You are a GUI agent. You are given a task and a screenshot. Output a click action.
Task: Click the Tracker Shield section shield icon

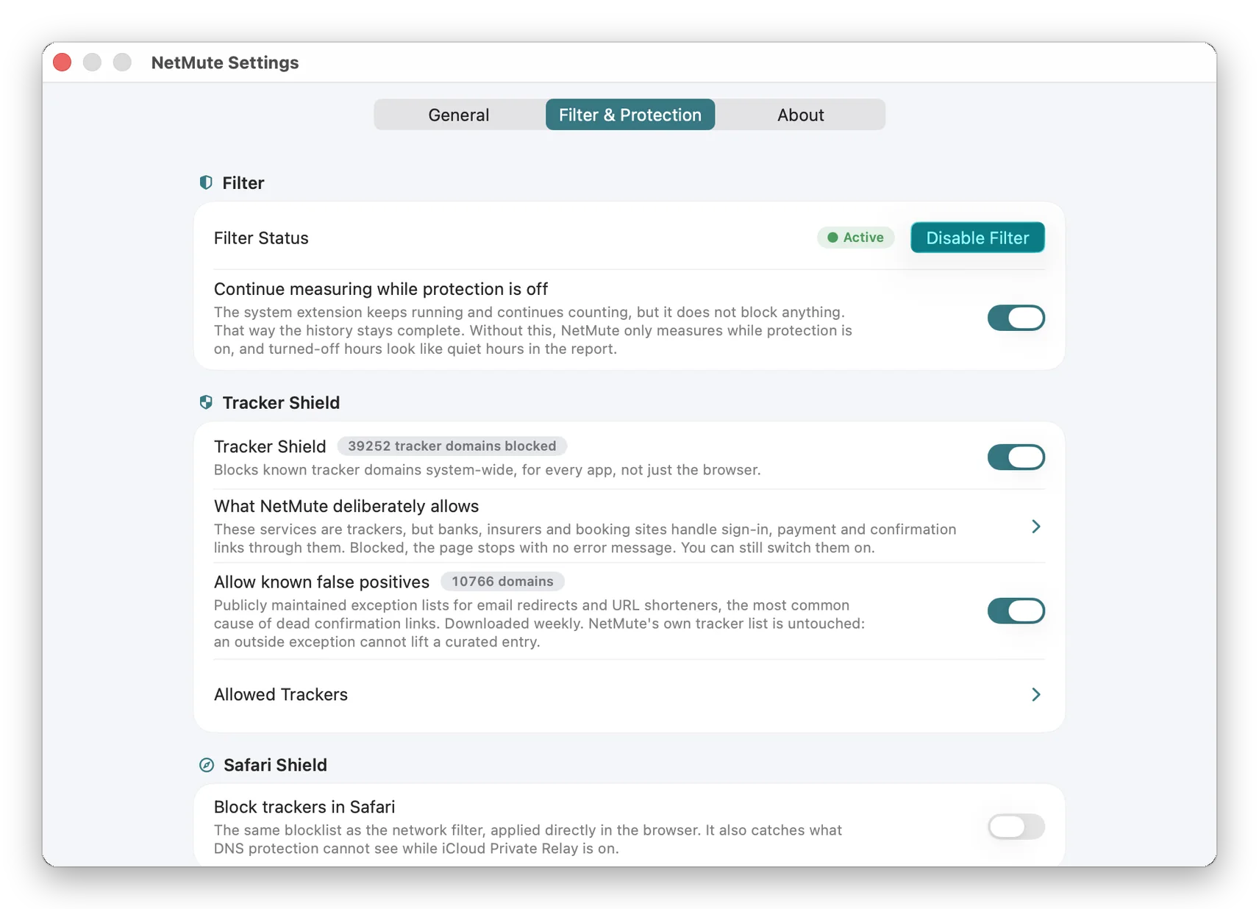206,402
